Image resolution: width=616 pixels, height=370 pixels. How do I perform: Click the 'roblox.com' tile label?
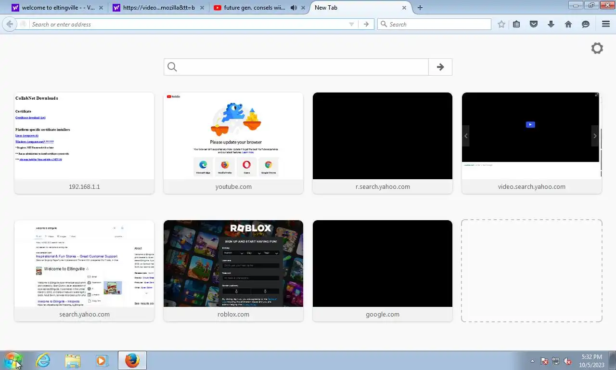[233, 315]
